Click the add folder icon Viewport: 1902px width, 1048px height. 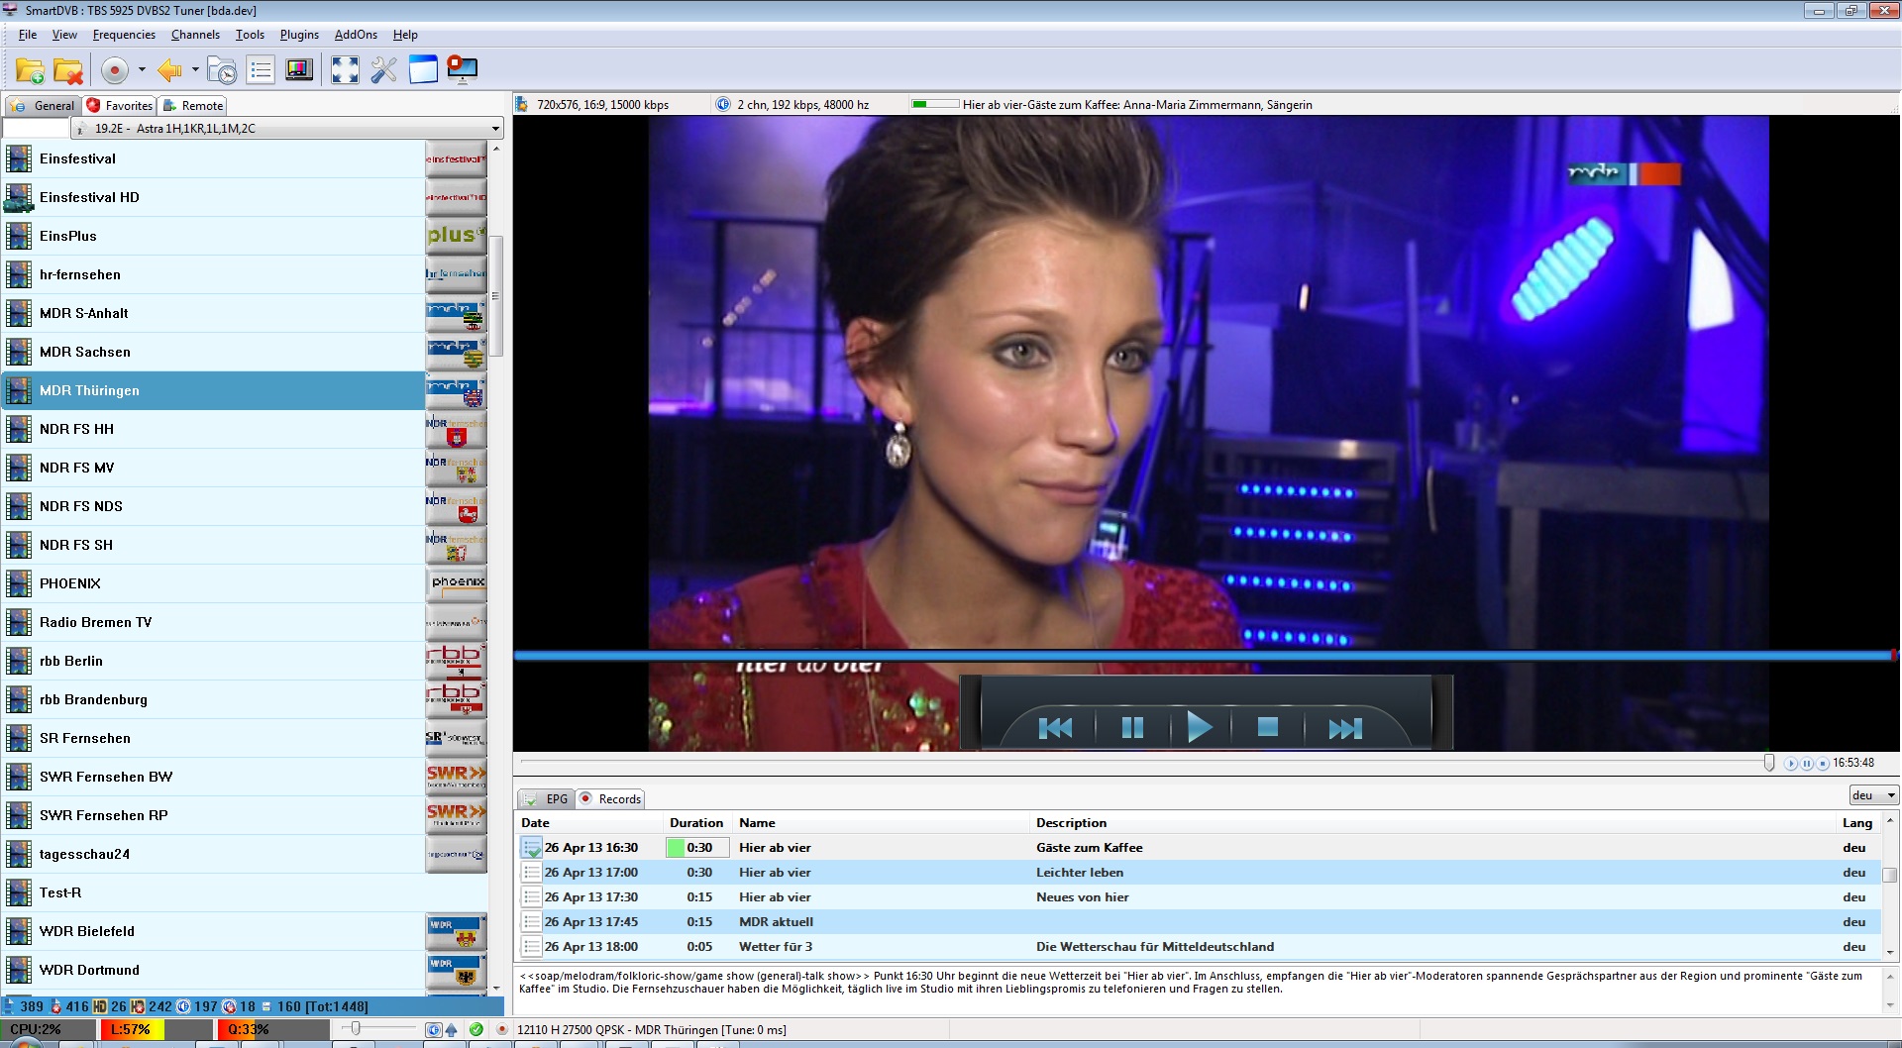[30, 70]
